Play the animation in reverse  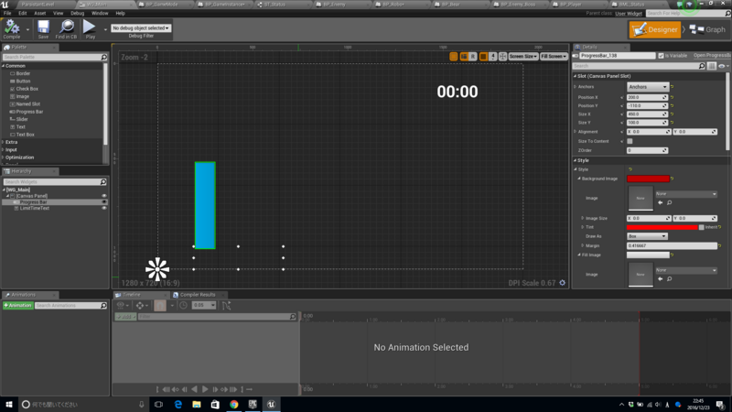(x=194, y=389)
